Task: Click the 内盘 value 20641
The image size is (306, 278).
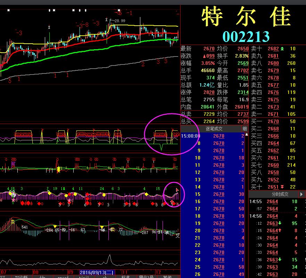Action: 208,107
